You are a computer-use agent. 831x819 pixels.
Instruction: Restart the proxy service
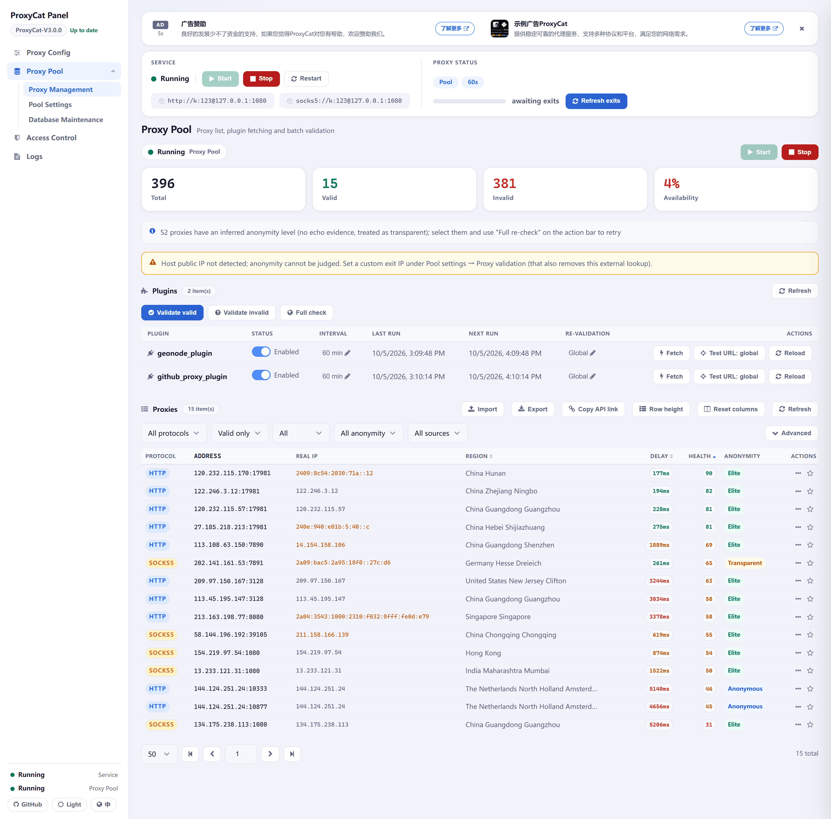click(306, 79)
